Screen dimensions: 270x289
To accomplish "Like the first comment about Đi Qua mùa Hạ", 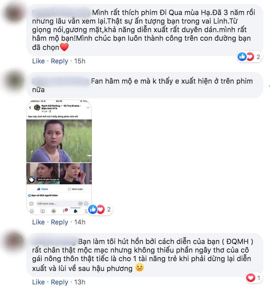I will point(38,61).
